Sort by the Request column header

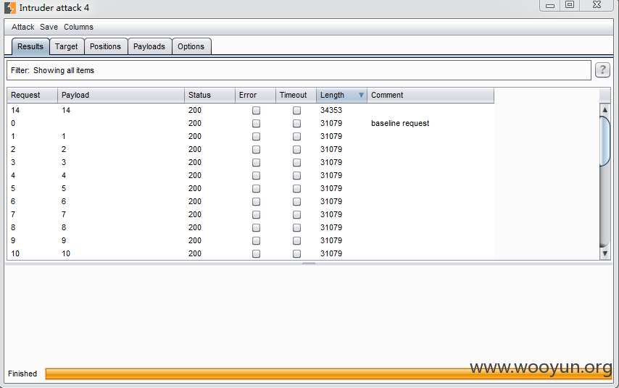33,95
